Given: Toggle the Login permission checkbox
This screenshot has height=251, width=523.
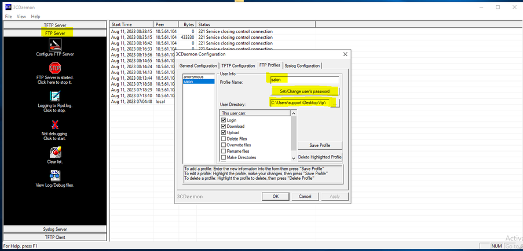Looking at the screenshot, I should (224, 120).
